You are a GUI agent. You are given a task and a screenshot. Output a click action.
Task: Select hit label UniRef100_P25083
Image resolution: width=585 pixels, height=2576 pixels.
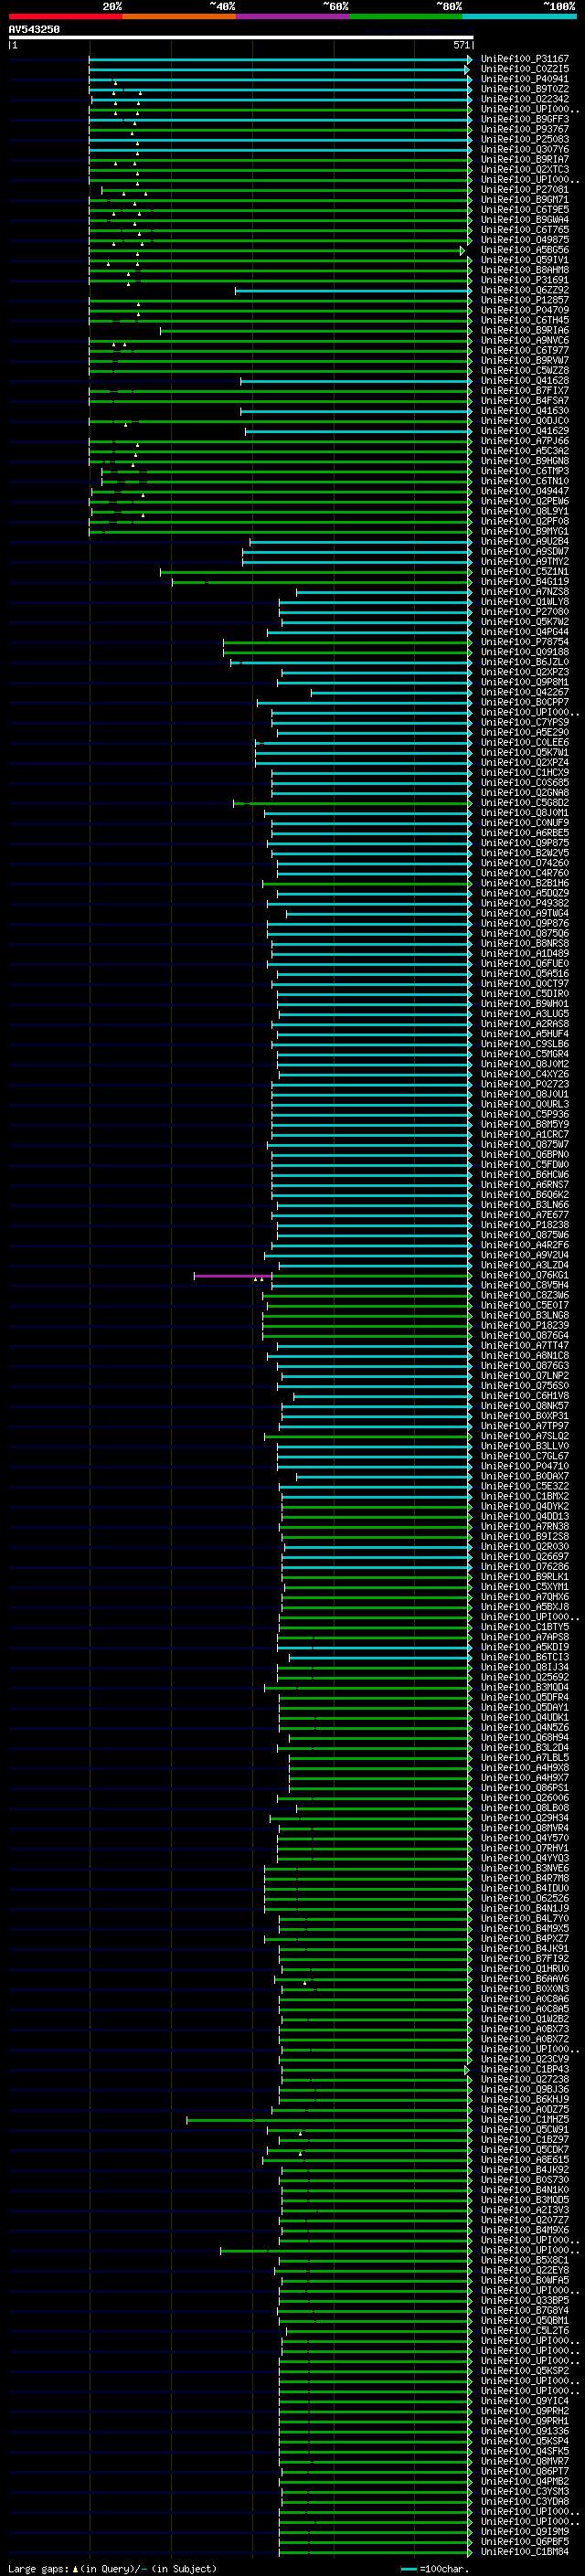click(524, 139)
